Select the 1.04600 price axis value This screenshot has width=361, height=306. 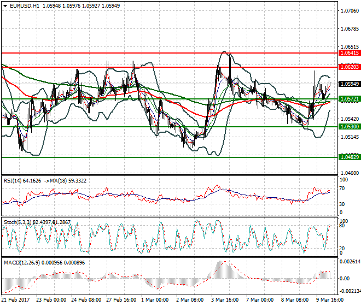[350, 173]
